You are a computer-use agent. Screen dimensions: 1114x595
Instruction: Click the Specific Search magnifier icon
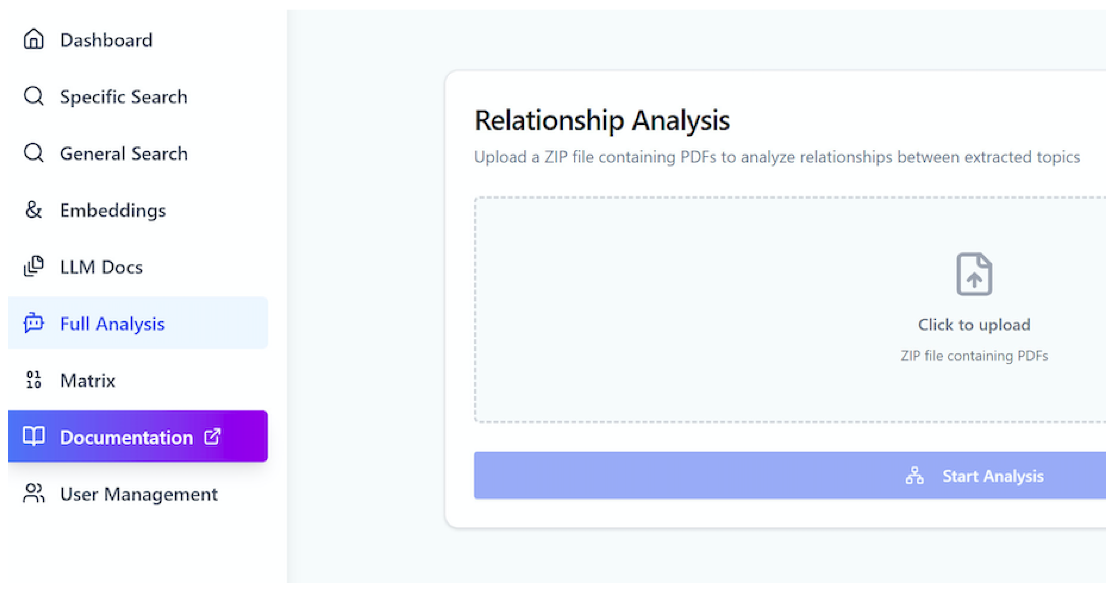click(x=33, y=96)
